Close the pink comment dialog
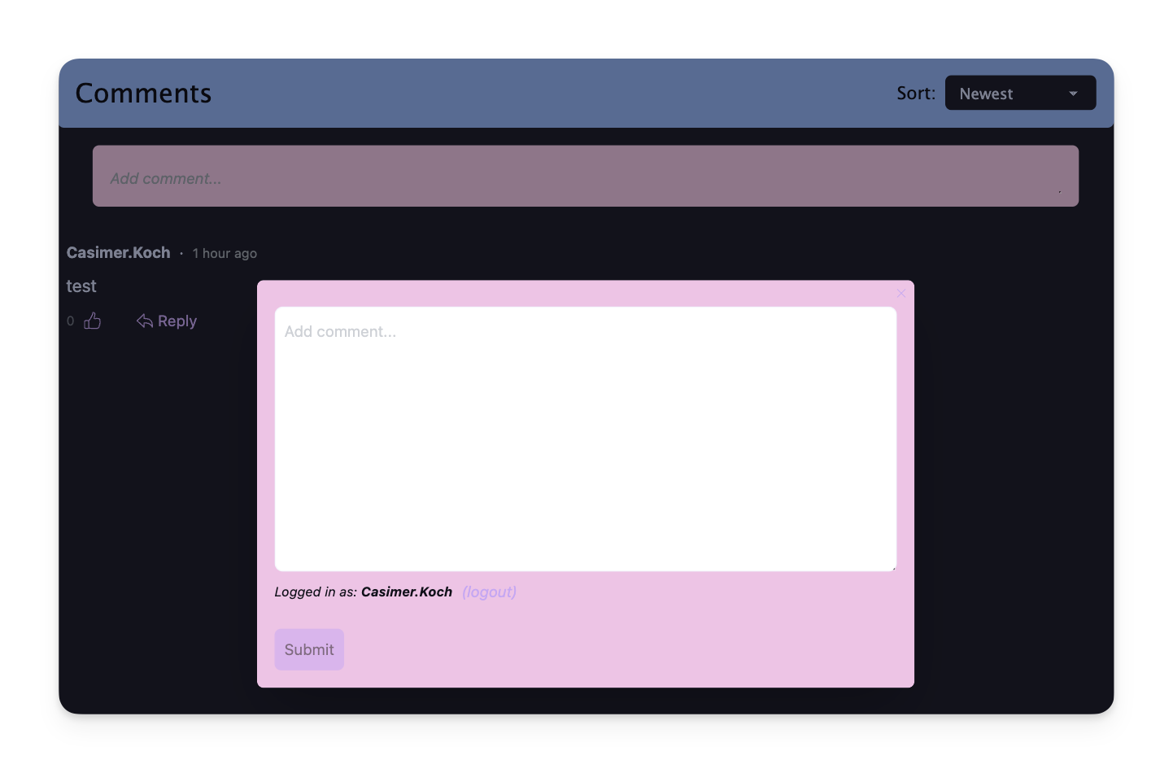The height and width of the screenshot is (773, 1173). 901,293
